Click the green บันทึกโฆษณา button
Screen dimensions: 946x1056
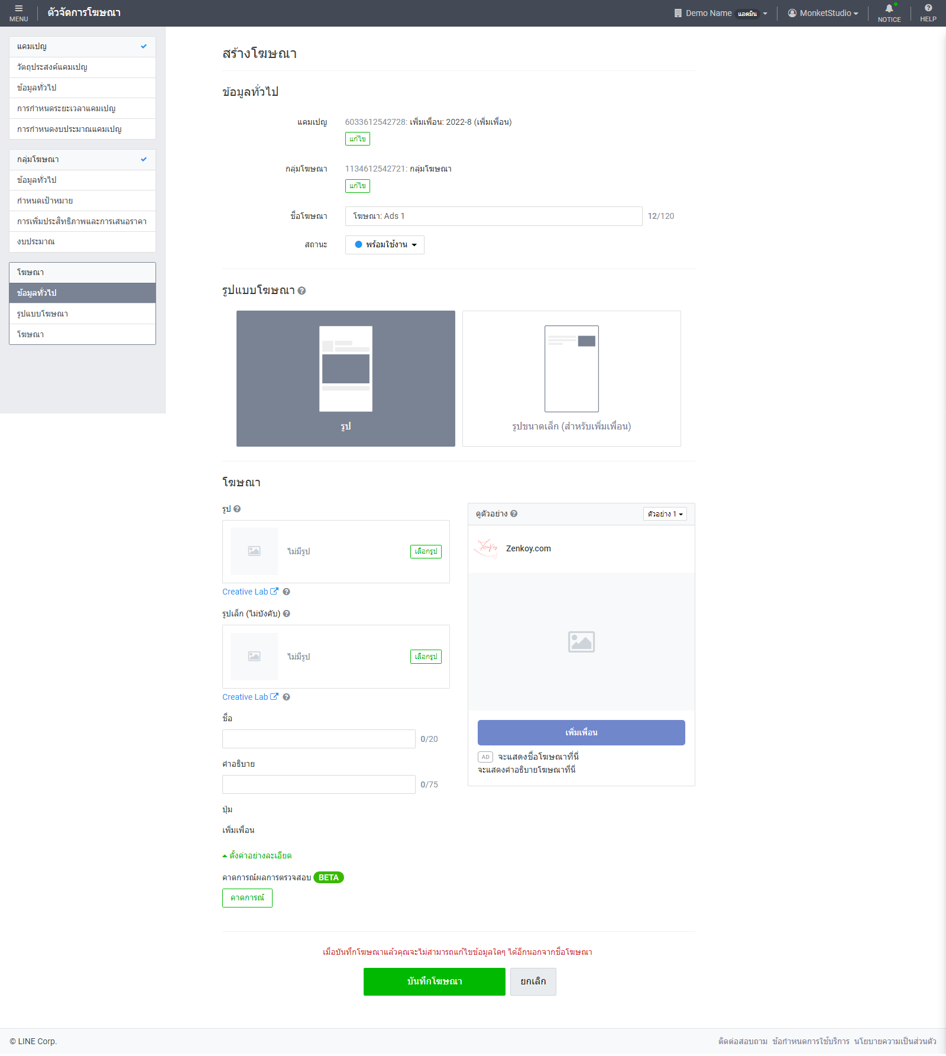pyautogui.click(x=434, y=981)
